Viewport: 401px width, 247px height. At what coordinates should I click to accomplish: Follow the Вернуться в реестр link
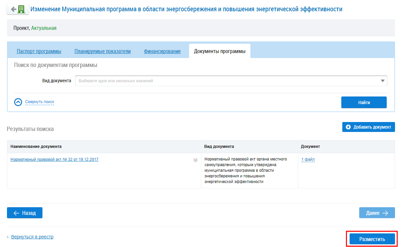32,237
